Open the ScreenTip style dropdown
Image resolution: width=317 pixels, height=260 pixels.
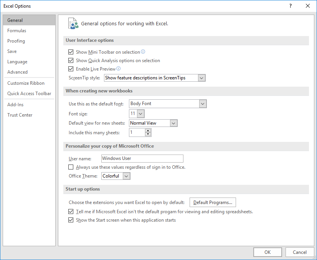(x=201, y=77)
